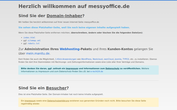177x110 pixels.
Task: Click the italic messyoffice.de in the welcome sentence
Action: (91, 22)
